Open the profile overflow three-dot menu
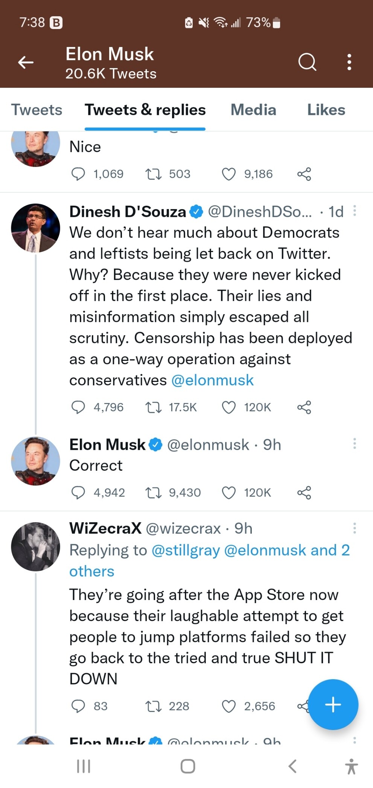 349,62
